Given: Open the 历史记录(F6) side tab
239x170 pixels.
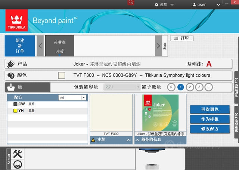Looking at the screenshot, I should pyautogui.click(x=236, y=122).
